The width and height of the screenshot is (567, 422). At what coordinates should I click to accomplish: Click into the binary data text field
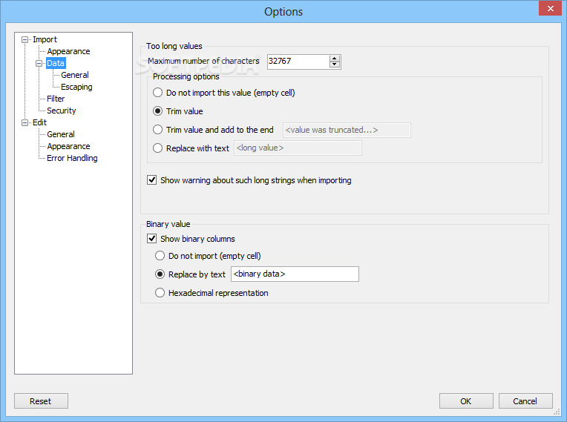tap(295, 274)
